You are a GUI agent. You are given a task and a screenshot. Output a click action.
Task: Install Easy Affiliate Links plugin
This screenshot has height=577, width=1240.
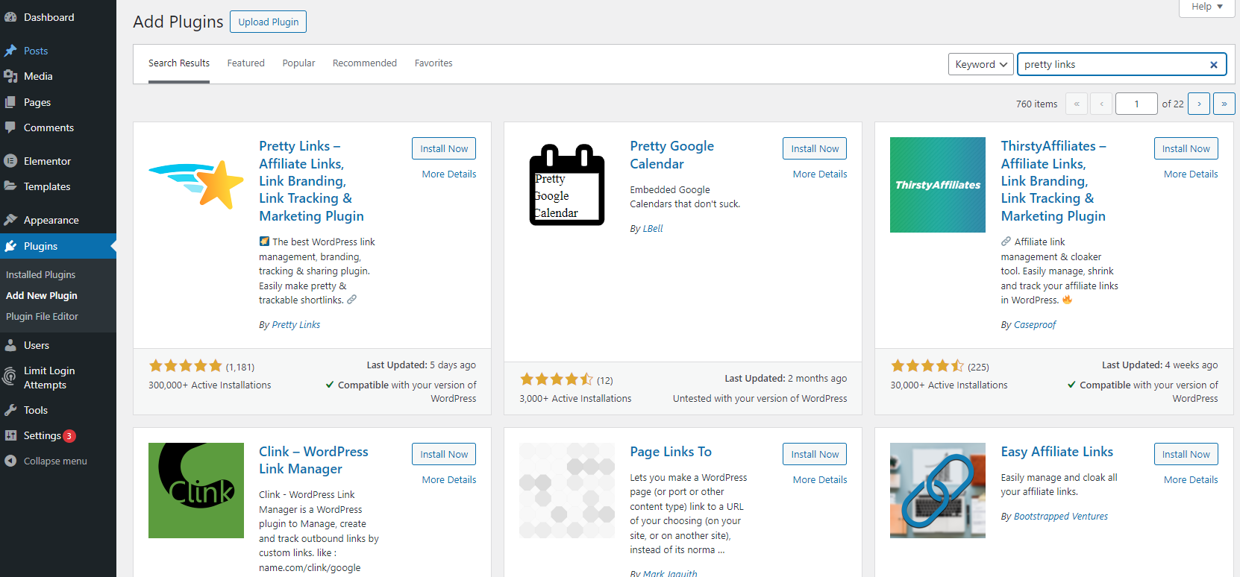1186,454
